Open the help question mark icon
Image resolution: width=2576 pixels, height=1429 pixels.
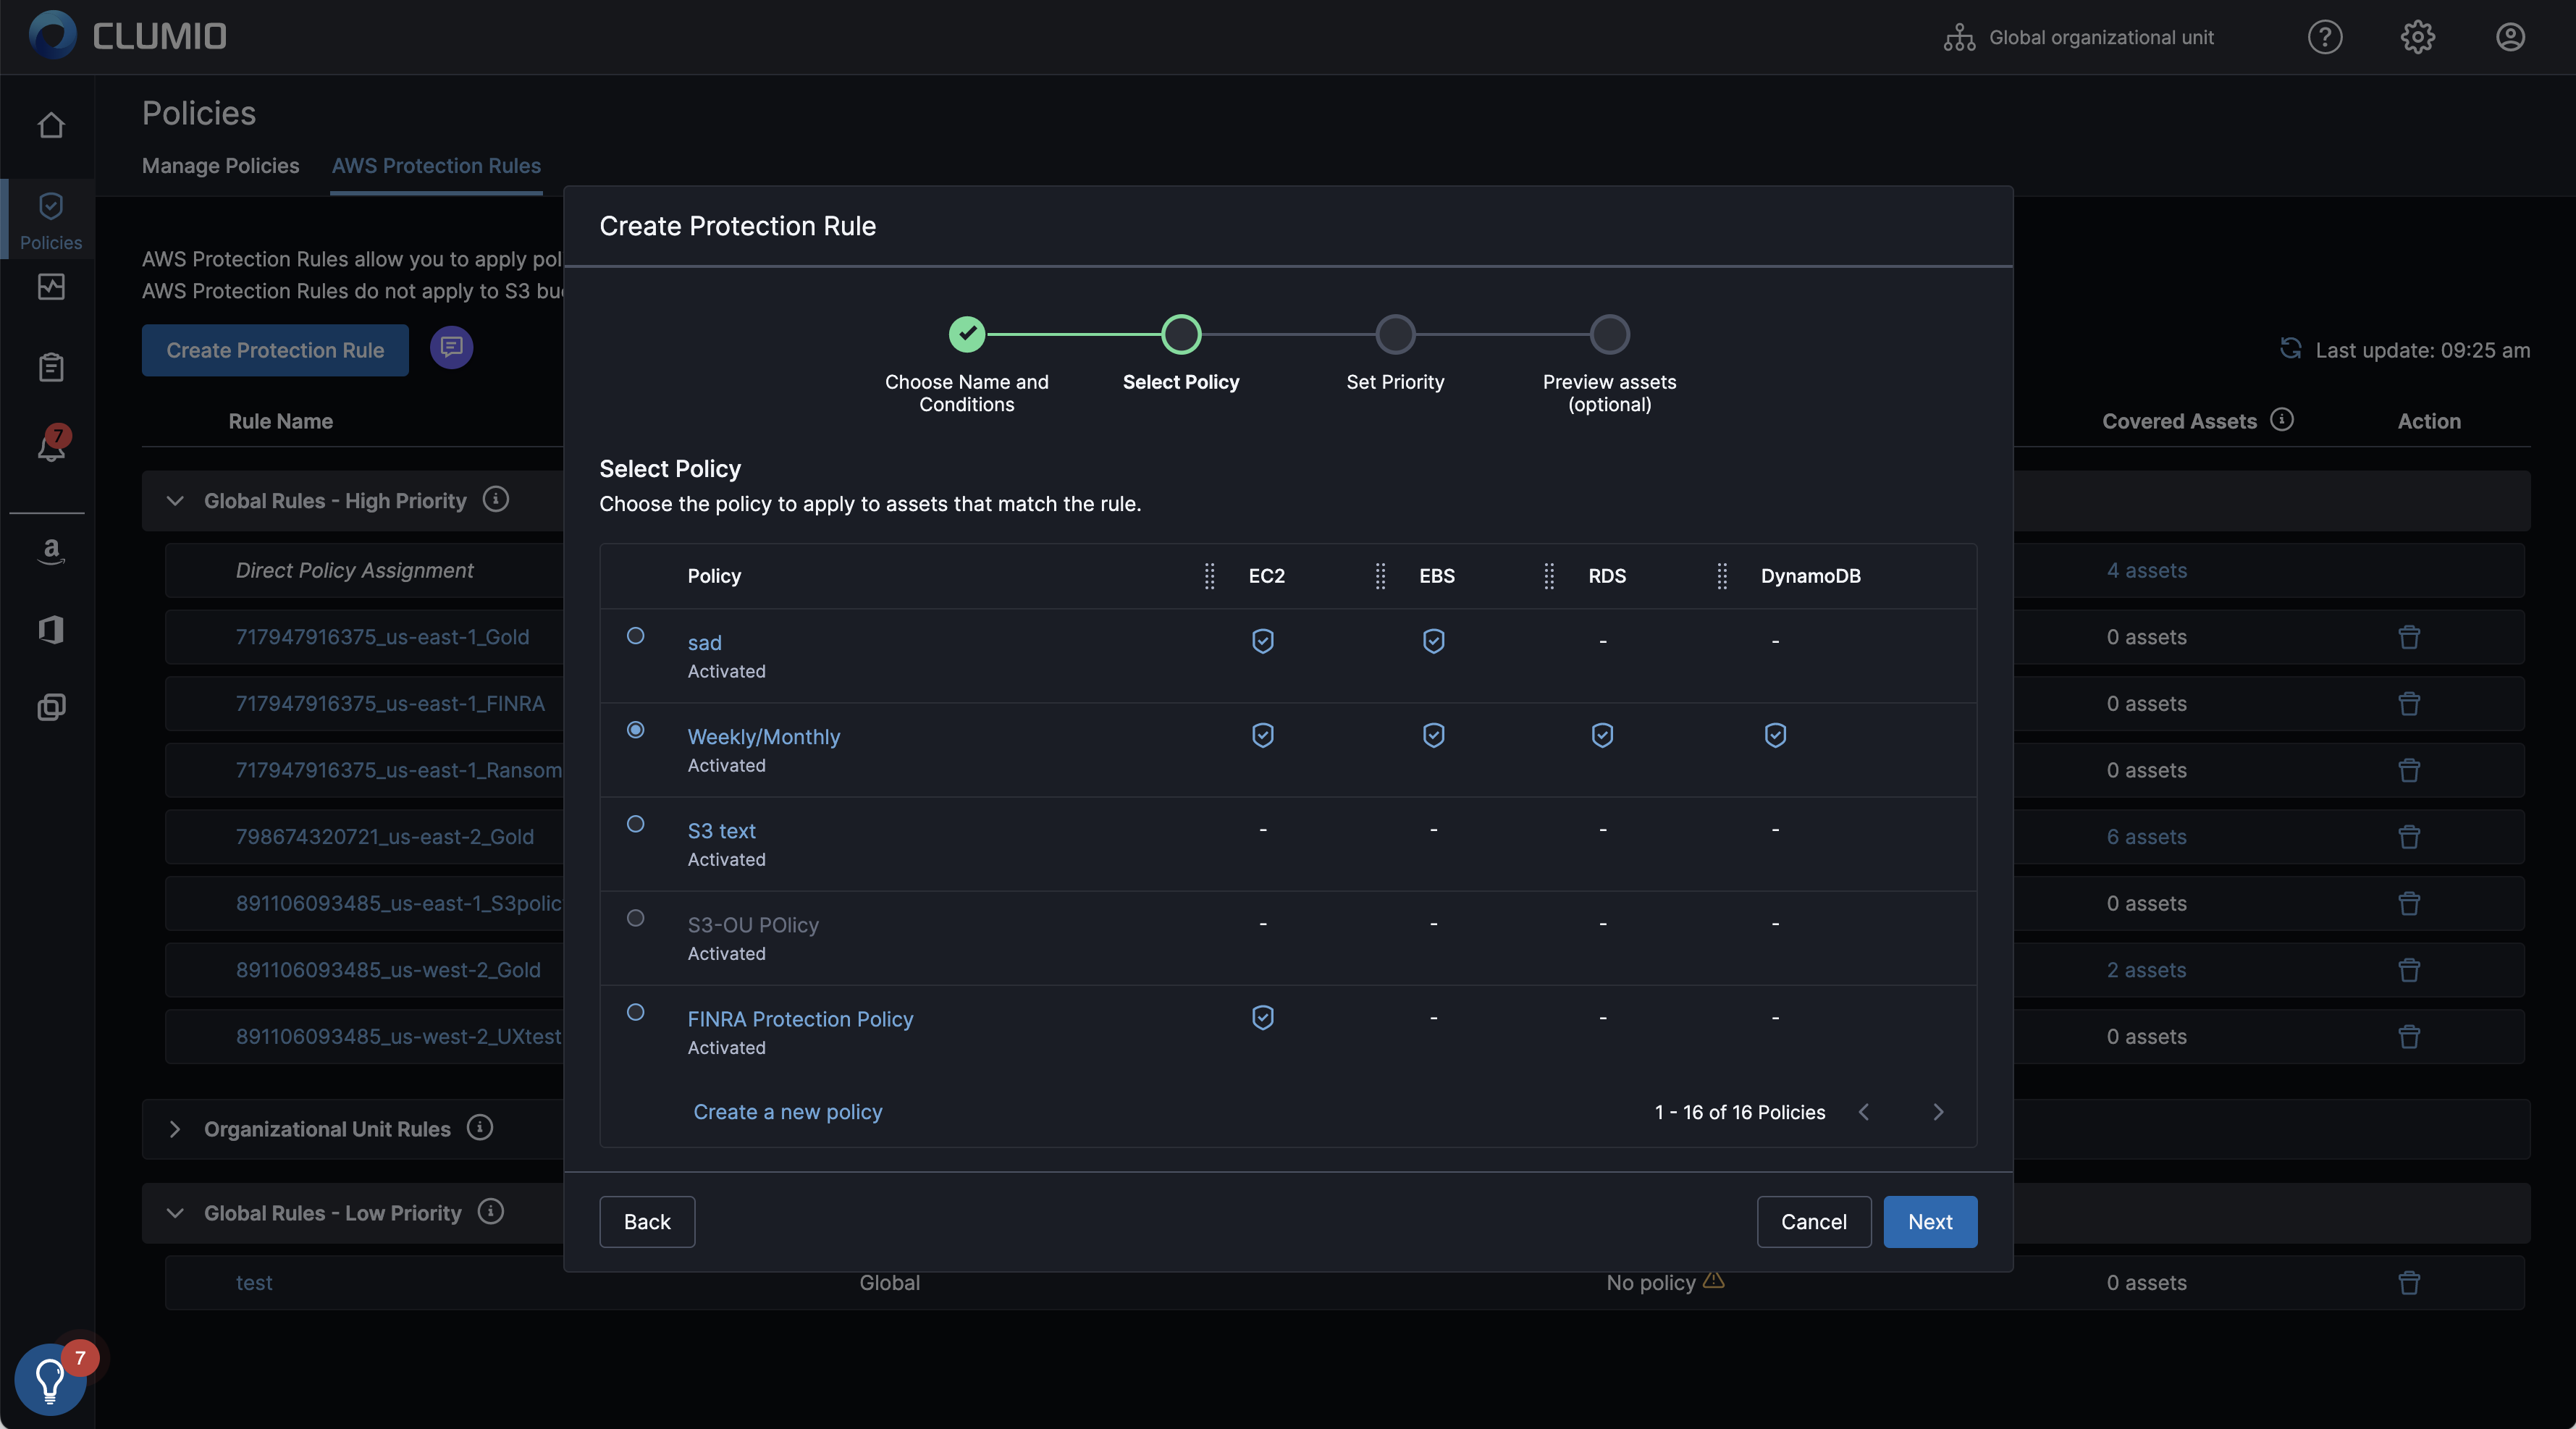tap(2324, 37)
